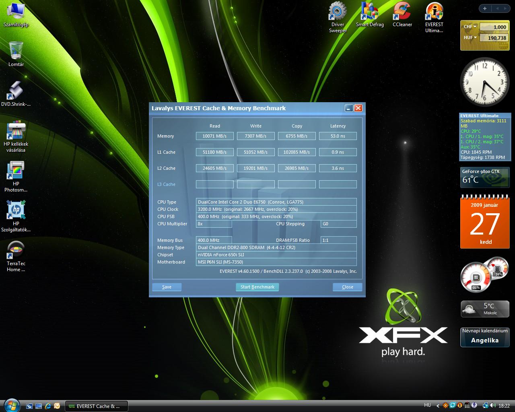Click the taskbar clock showing 18:22

coord(504,406)
